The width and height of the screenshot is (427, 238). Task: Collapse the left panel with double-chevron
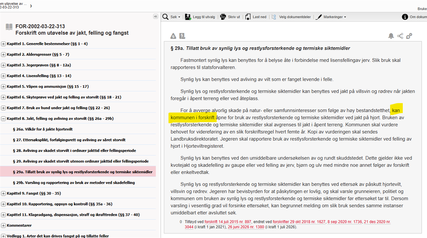(155, 16)
